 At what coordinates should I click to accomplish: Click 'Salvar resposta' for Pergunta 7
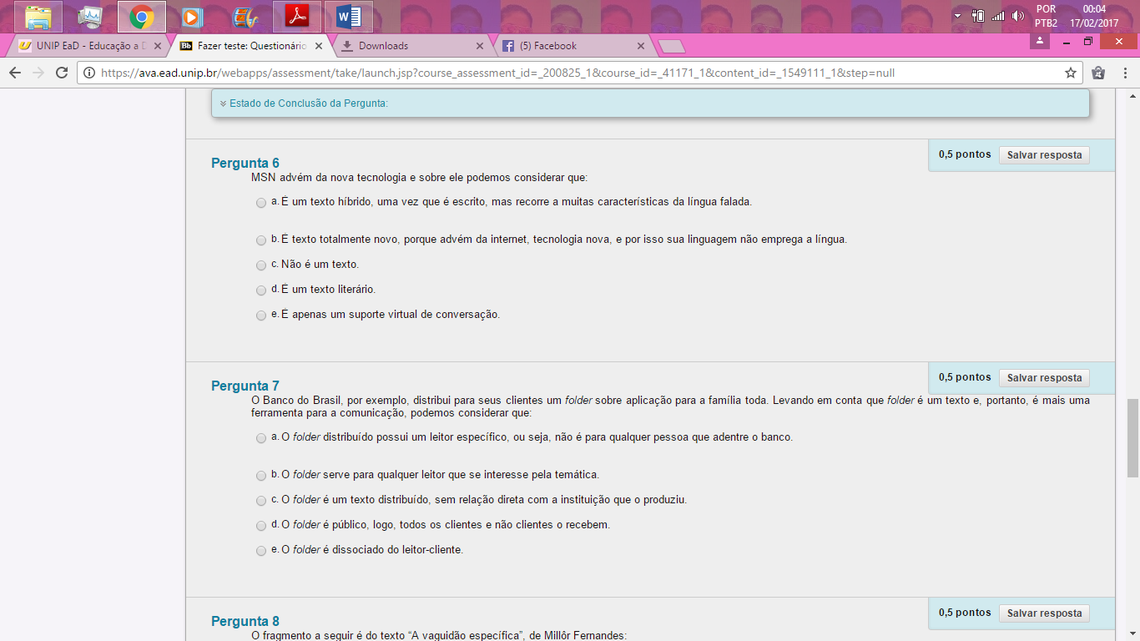pyautogui.click(x=1044, y=377)
